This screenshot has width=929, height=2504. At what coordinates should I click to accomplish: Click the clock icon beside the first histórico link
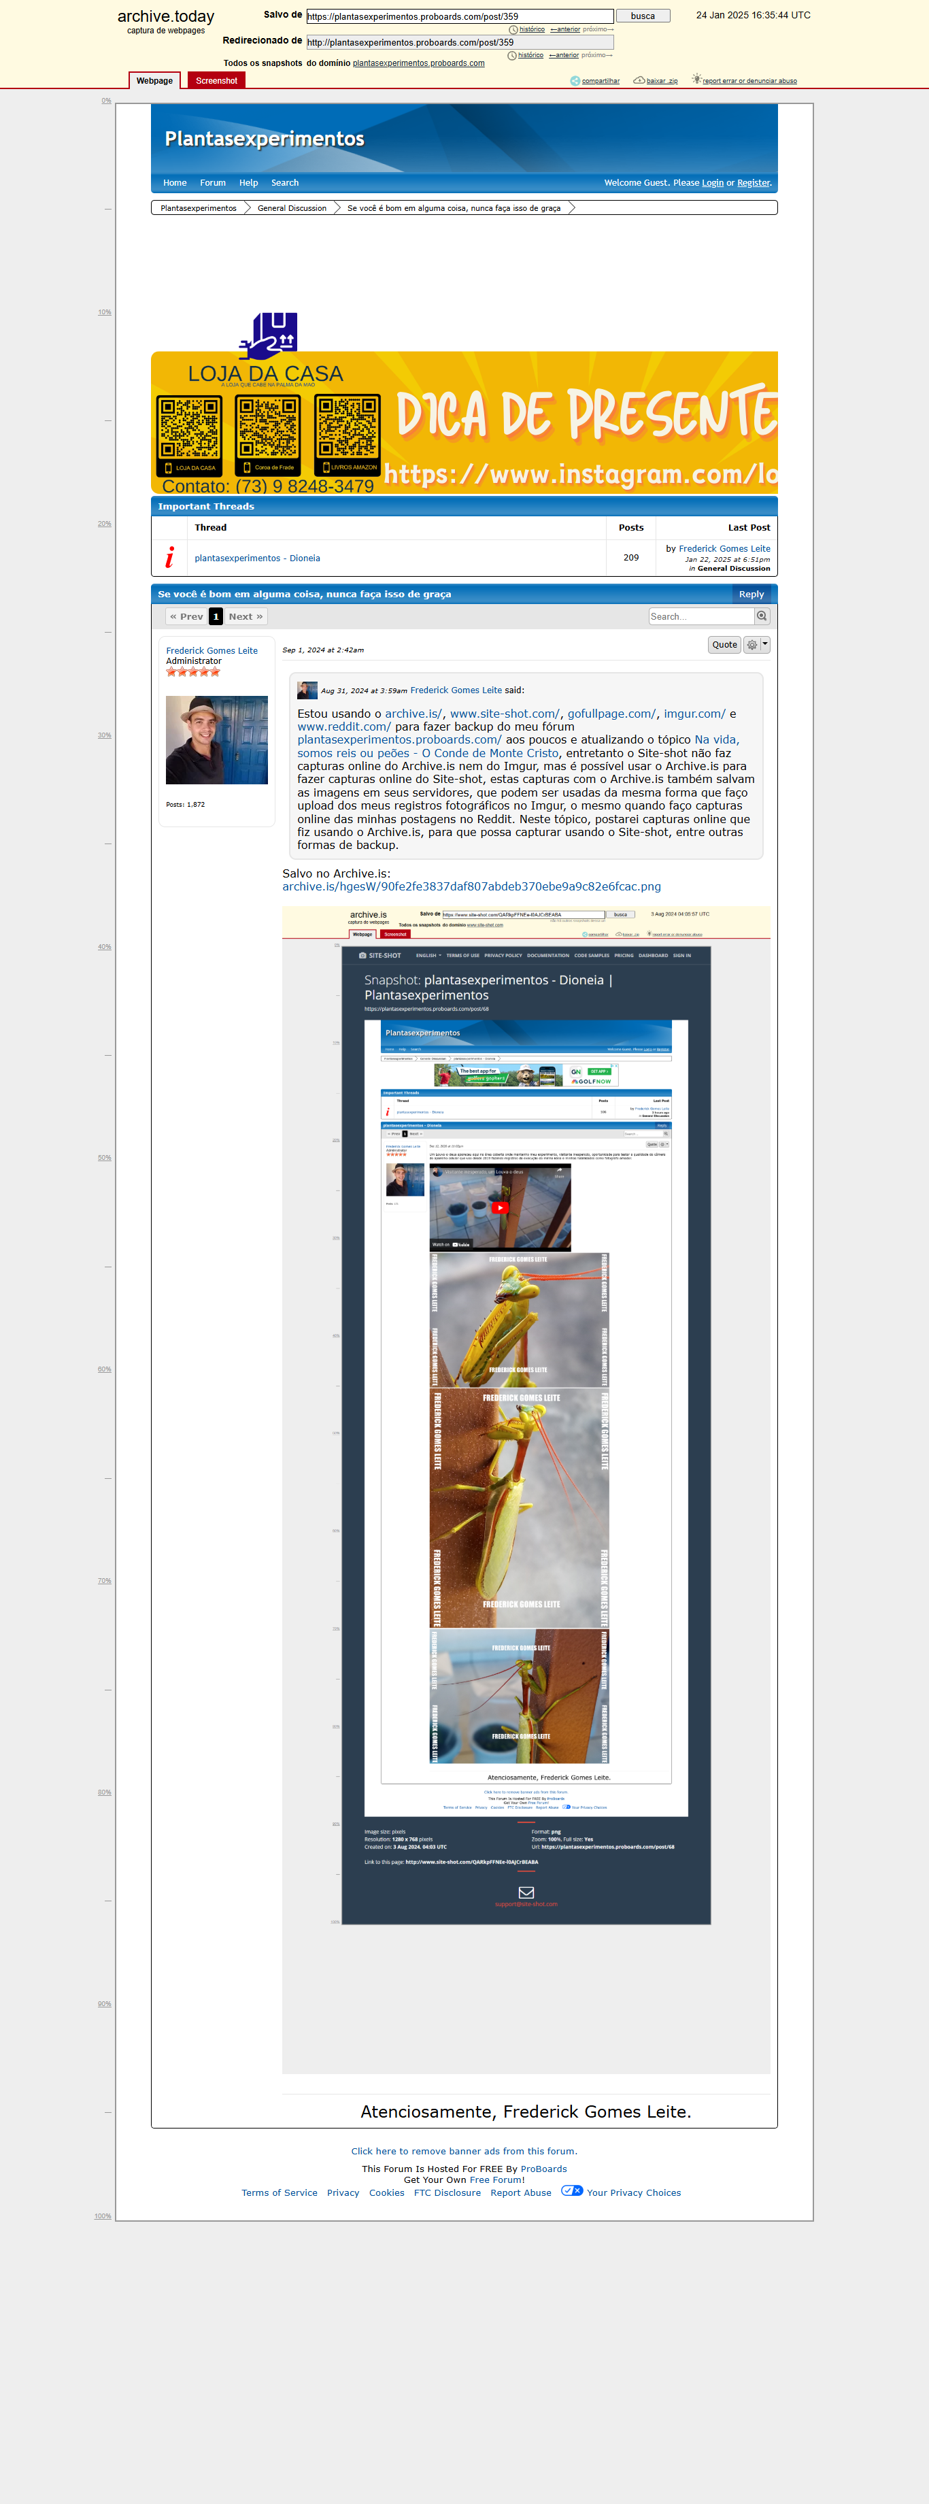pyautogui.click(x=513, y=30)
